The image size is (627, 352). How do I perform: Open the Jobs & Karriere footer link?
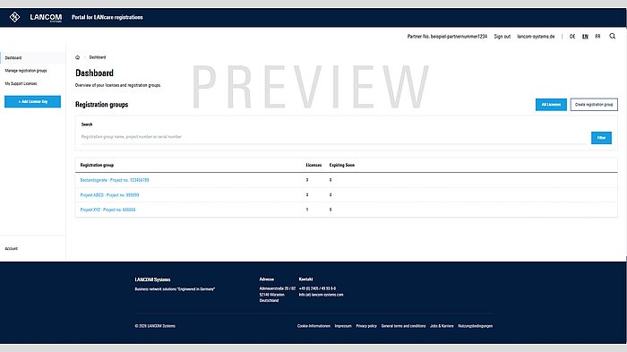click(442, 326)
